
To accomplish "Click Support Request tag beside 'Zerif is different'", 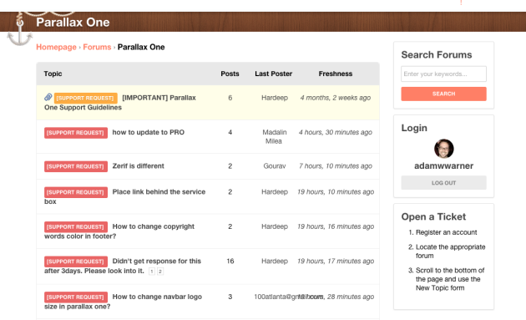I will 76,166.
